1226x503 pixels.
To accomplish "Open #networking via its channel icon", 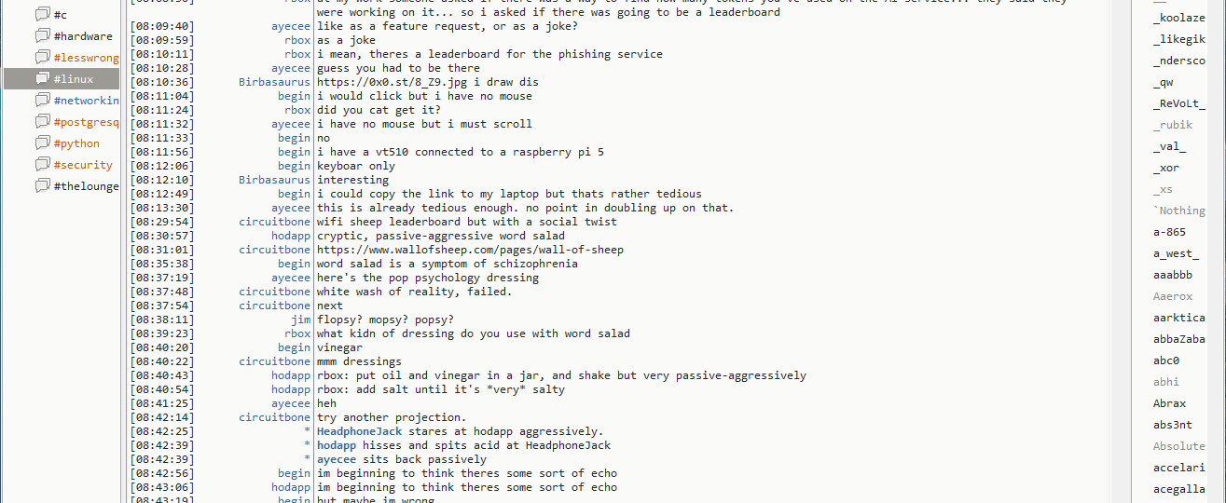I will pyautogui.click(x=42, y=100).
